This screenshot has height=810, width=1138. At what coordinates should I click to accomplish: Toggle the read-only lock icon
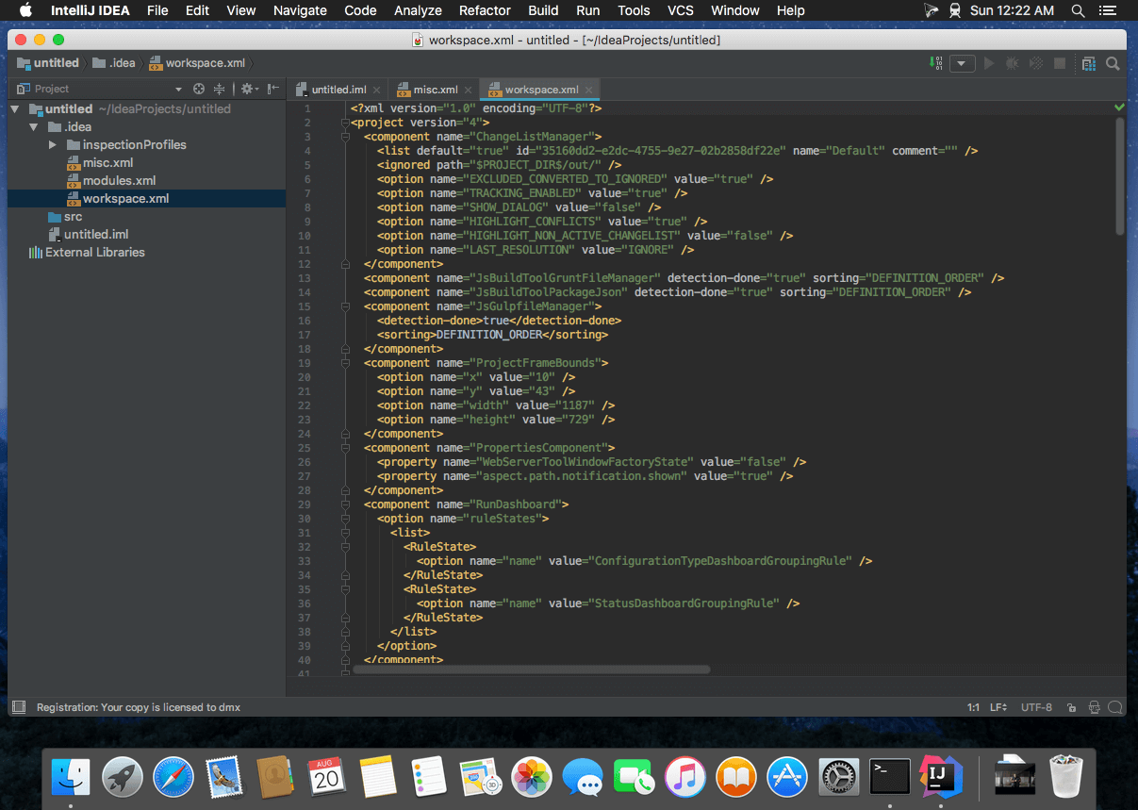[x=1072, y=707]
